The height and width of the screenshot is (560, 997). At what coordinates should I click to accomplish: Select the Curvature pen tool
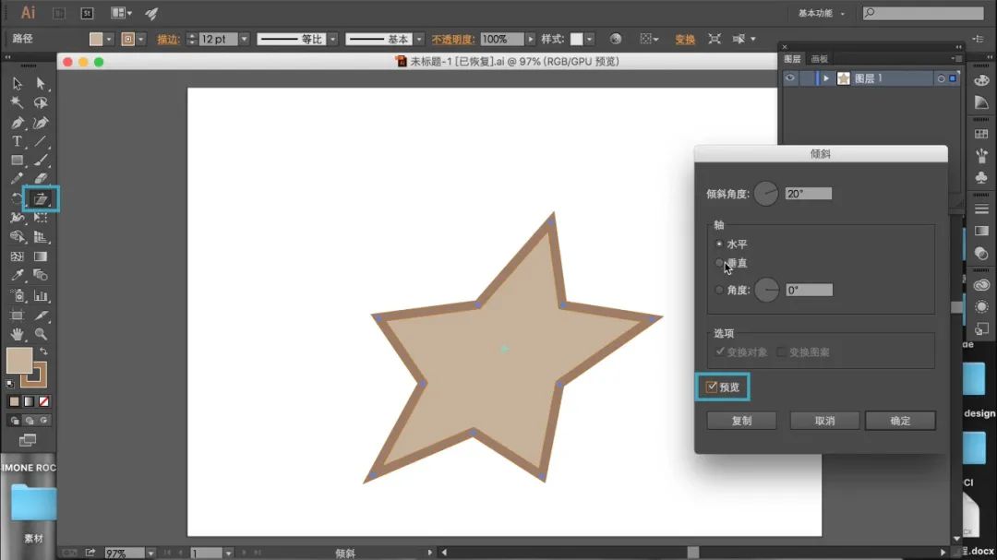pos(41,122)
